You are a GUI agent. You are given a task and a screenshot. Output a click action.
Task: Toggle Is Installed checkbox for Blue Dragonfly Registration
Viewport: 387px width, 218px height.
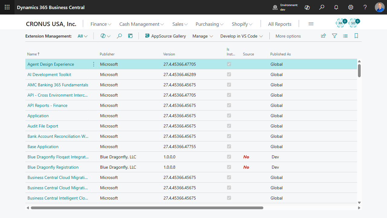pyautogui.click(x=229, y=167)
